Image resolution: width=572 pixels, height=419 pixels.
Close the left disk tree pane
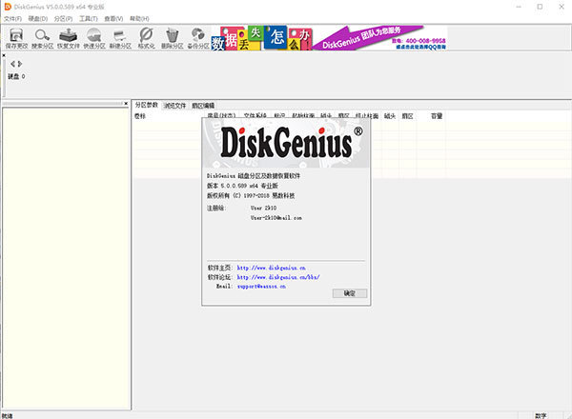click(x=126, y=104)
